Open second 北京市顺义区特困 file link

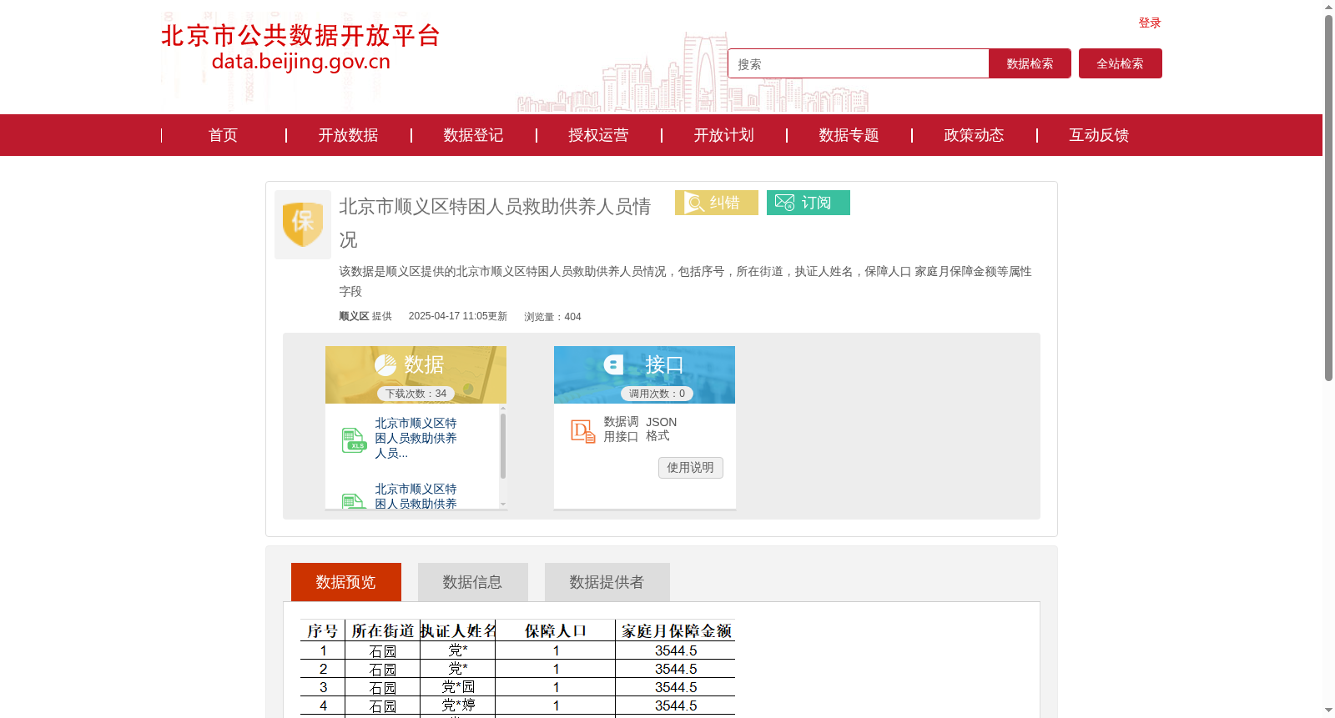tap(416, 496)
